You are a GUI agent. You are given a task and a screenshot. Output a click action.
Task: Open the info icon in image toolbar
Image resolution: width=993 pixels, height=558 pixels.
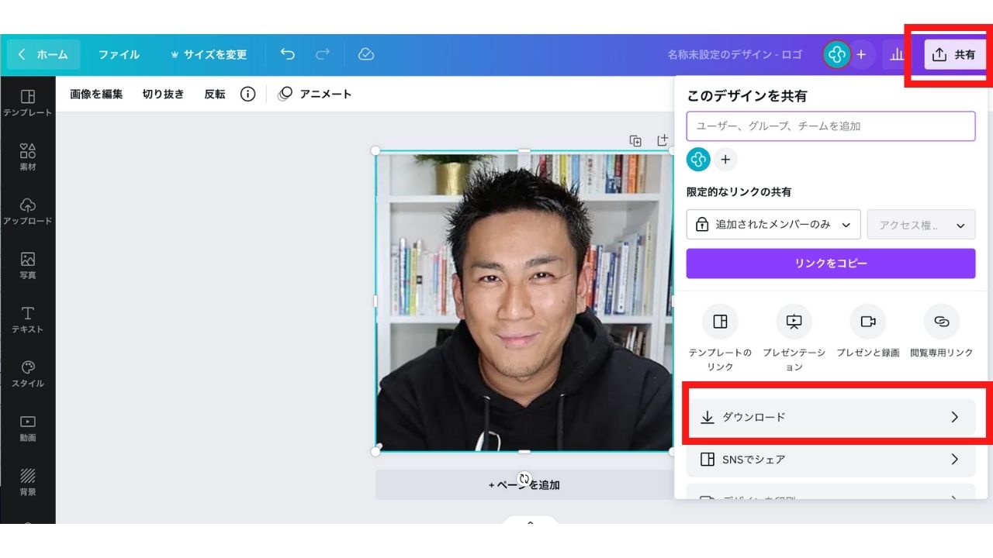coord(247,95)
